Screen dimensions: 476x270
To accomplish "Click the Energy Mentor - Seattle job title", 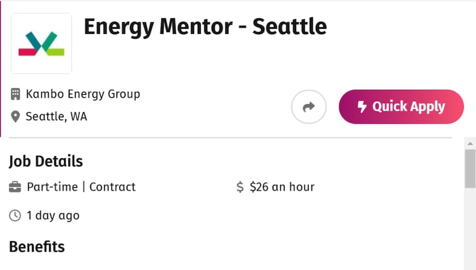I will click(205, 27).
